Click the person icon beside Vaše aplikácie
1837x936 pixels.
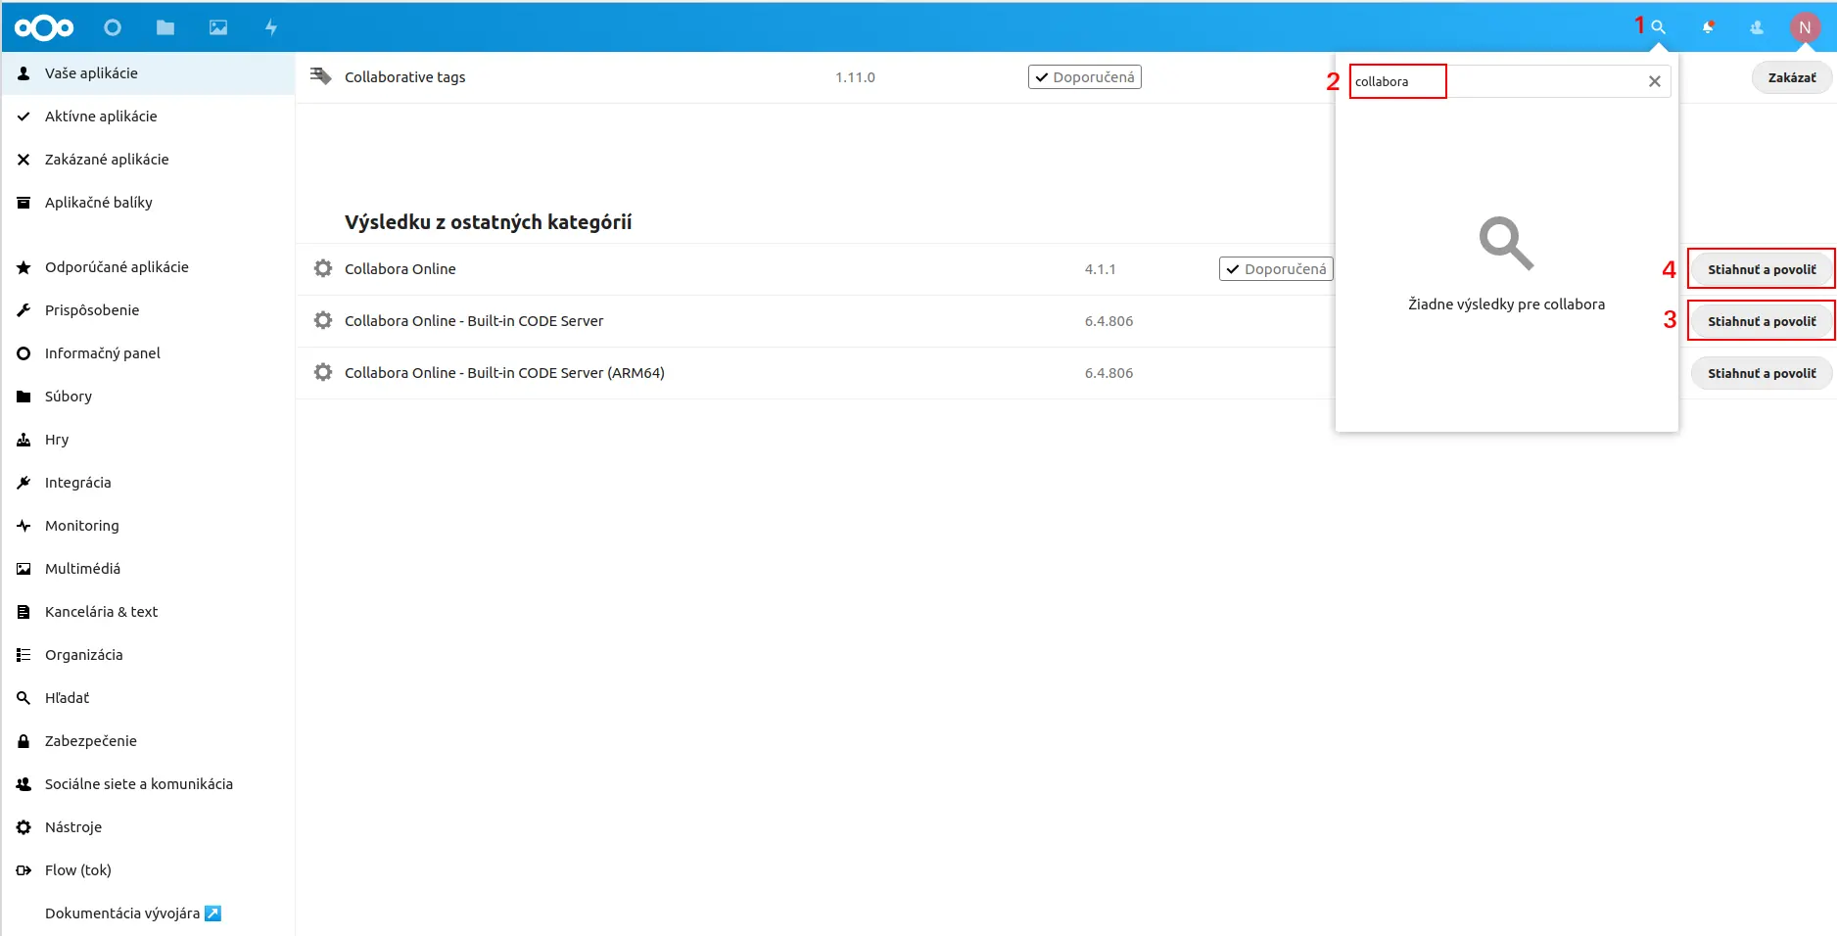click(24, 73)
